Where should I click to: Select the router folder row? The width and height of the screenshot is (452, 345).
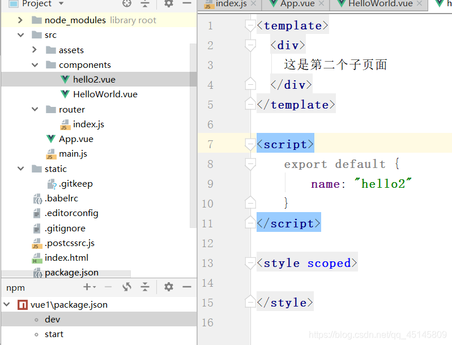point(99,109)
